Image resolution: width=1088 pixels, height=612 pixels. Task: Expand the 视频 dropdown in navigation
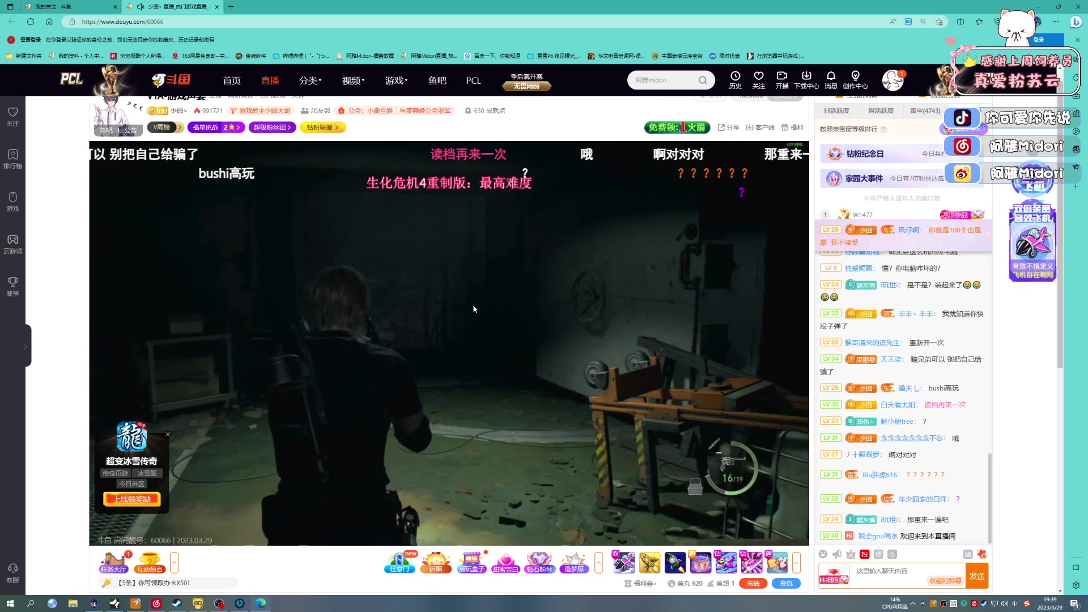pos(353,80)
